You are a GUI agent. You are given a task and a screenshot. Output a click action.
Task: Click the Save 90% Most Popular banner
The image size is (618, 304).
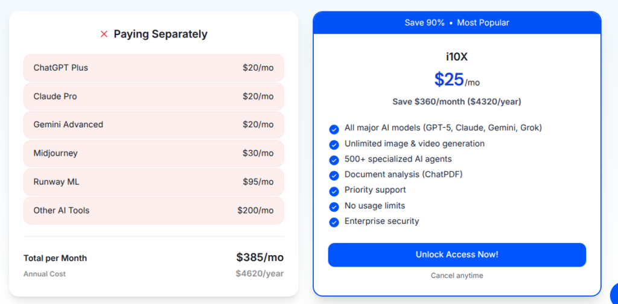point(457,23)
